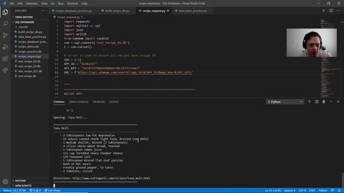Screen dimensions: 344x193
Task: Open Explorer panel more actions ellipsis
Action: pyautogui.click(x=43, y=11)
